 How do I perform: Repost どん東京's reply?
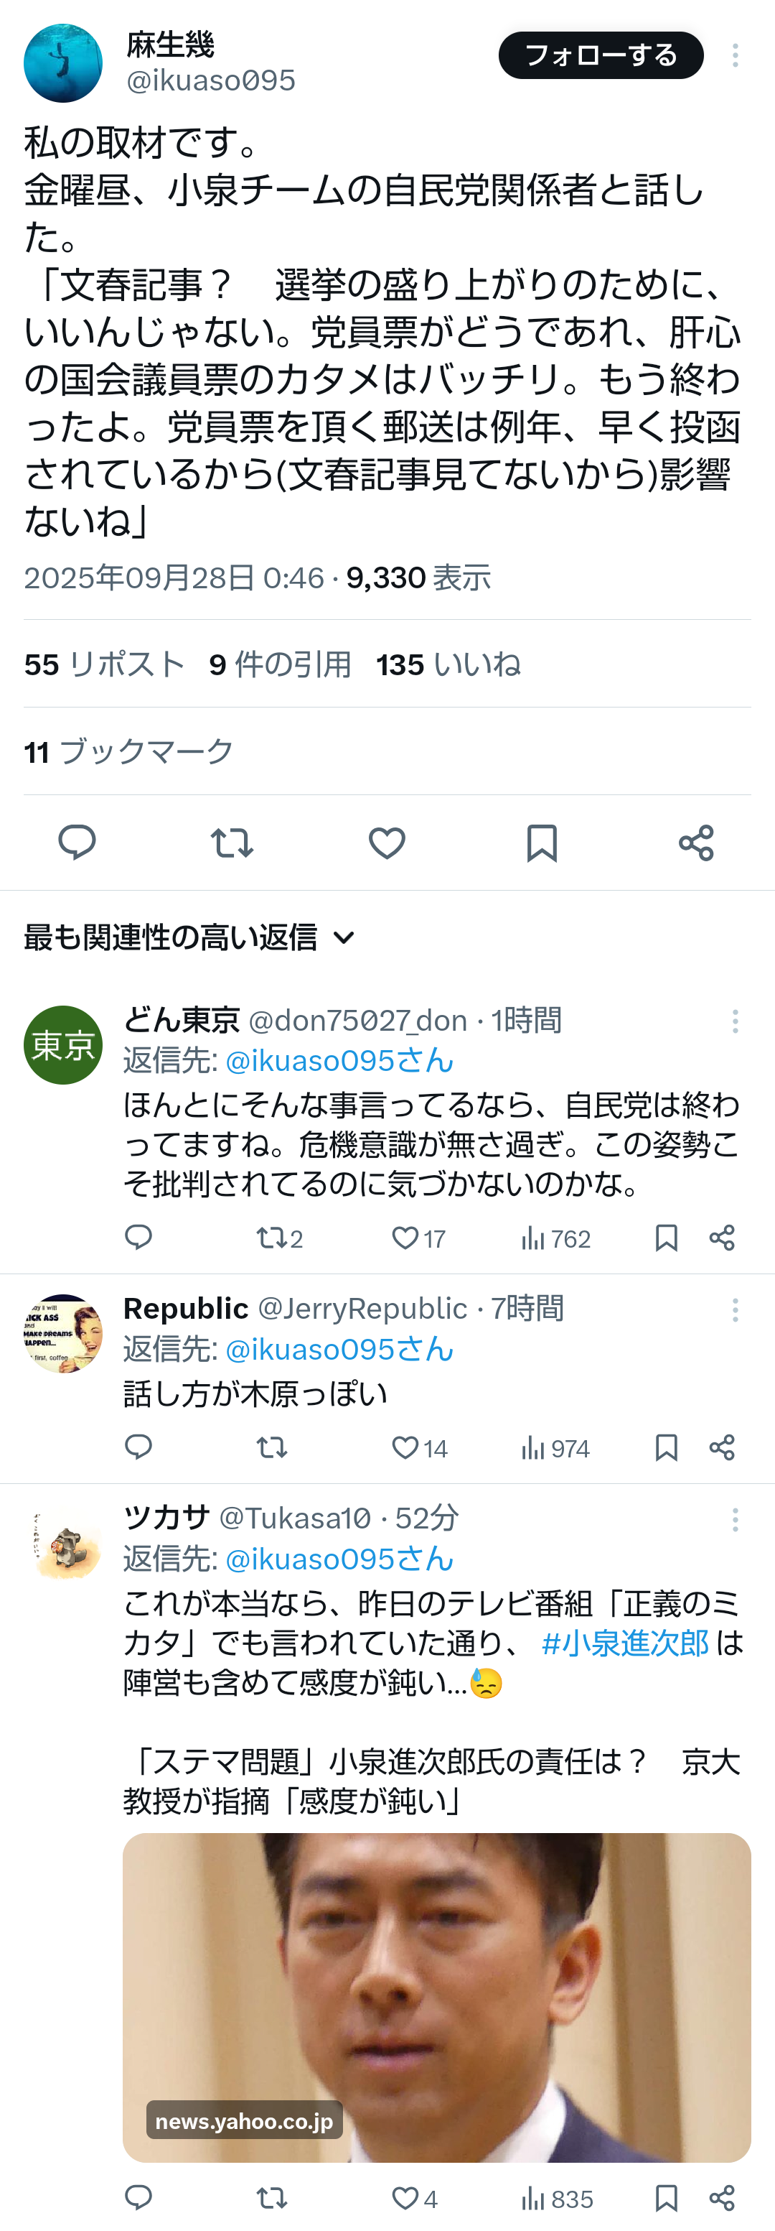pyautogui.click(x=271, y=1238)
